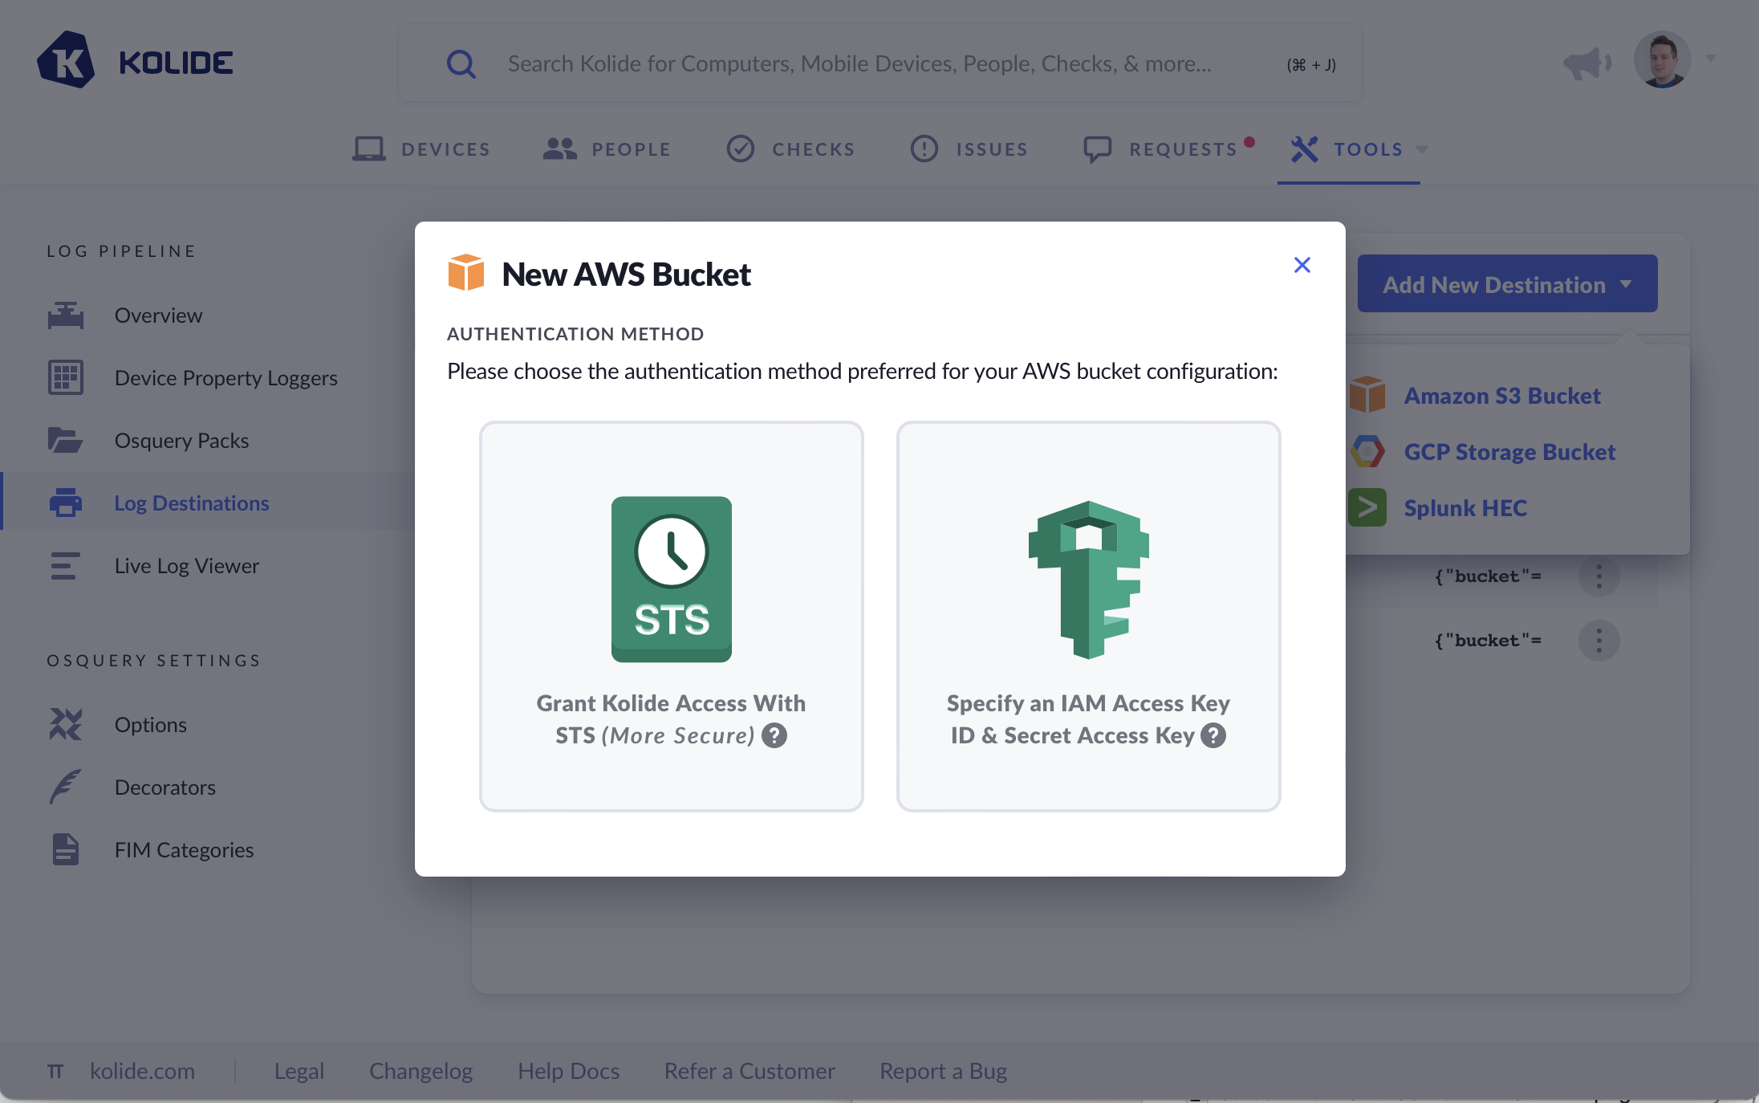Focus the Search Kolide input field
The image size is (1759, 1103).
[859, 64]
